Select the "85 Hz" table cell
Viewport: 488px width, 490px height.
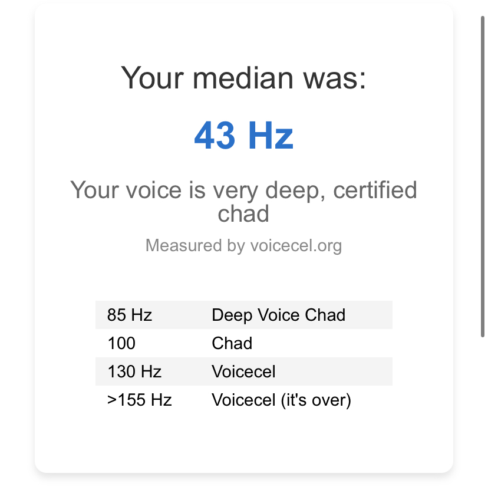(x=130, y=315)
